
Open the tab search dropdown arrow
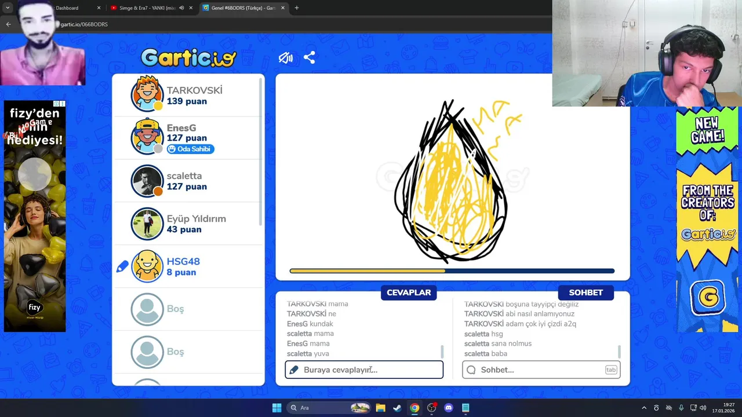8,8
